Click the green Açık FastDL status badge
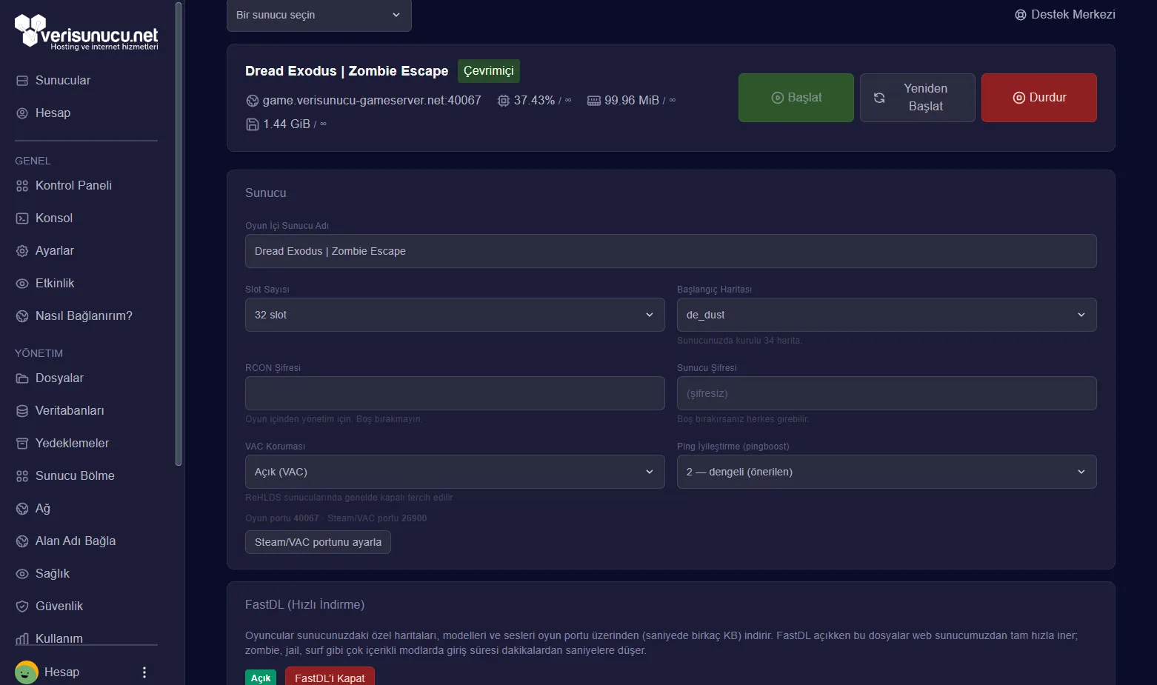Viewport: 1157px width, 685px height. tap(261, 678)
